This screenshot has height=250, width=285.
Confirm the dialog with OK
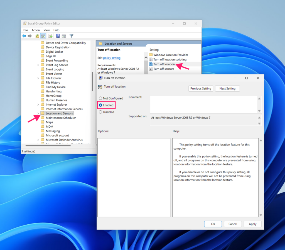(x=213, y=224)
